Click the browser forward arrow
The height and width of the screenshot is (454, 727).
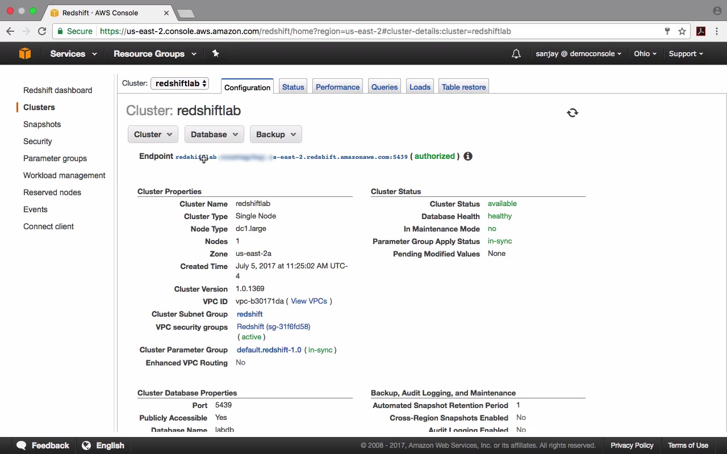click(26, 31)
